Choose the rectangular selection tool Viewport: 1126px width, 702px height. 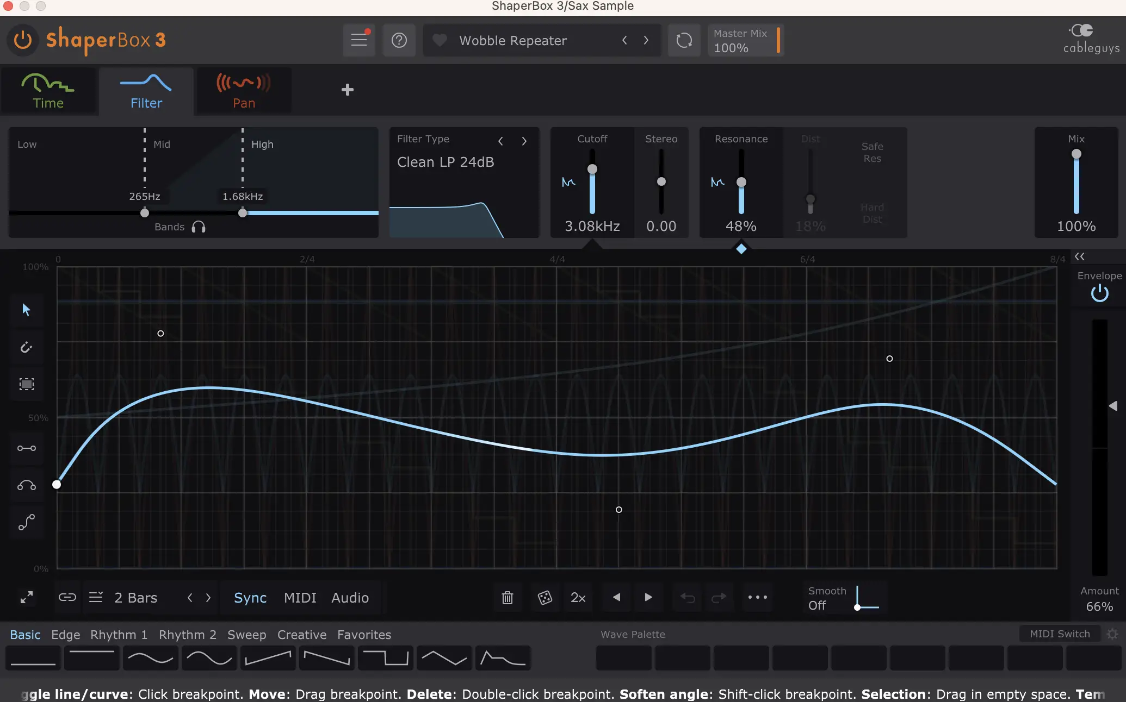click(26, 385)
